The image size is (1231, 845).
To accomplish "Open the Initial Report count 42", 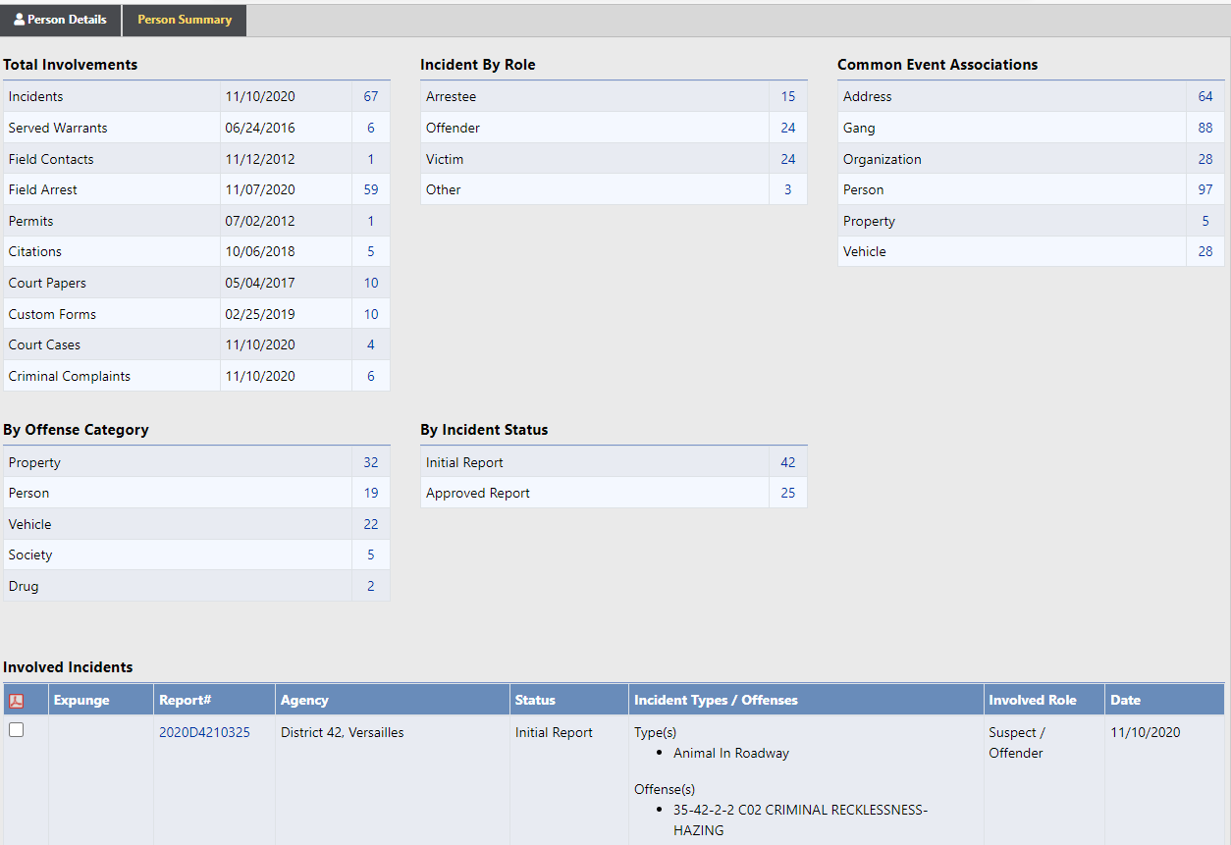I will [x=787, y=462].
